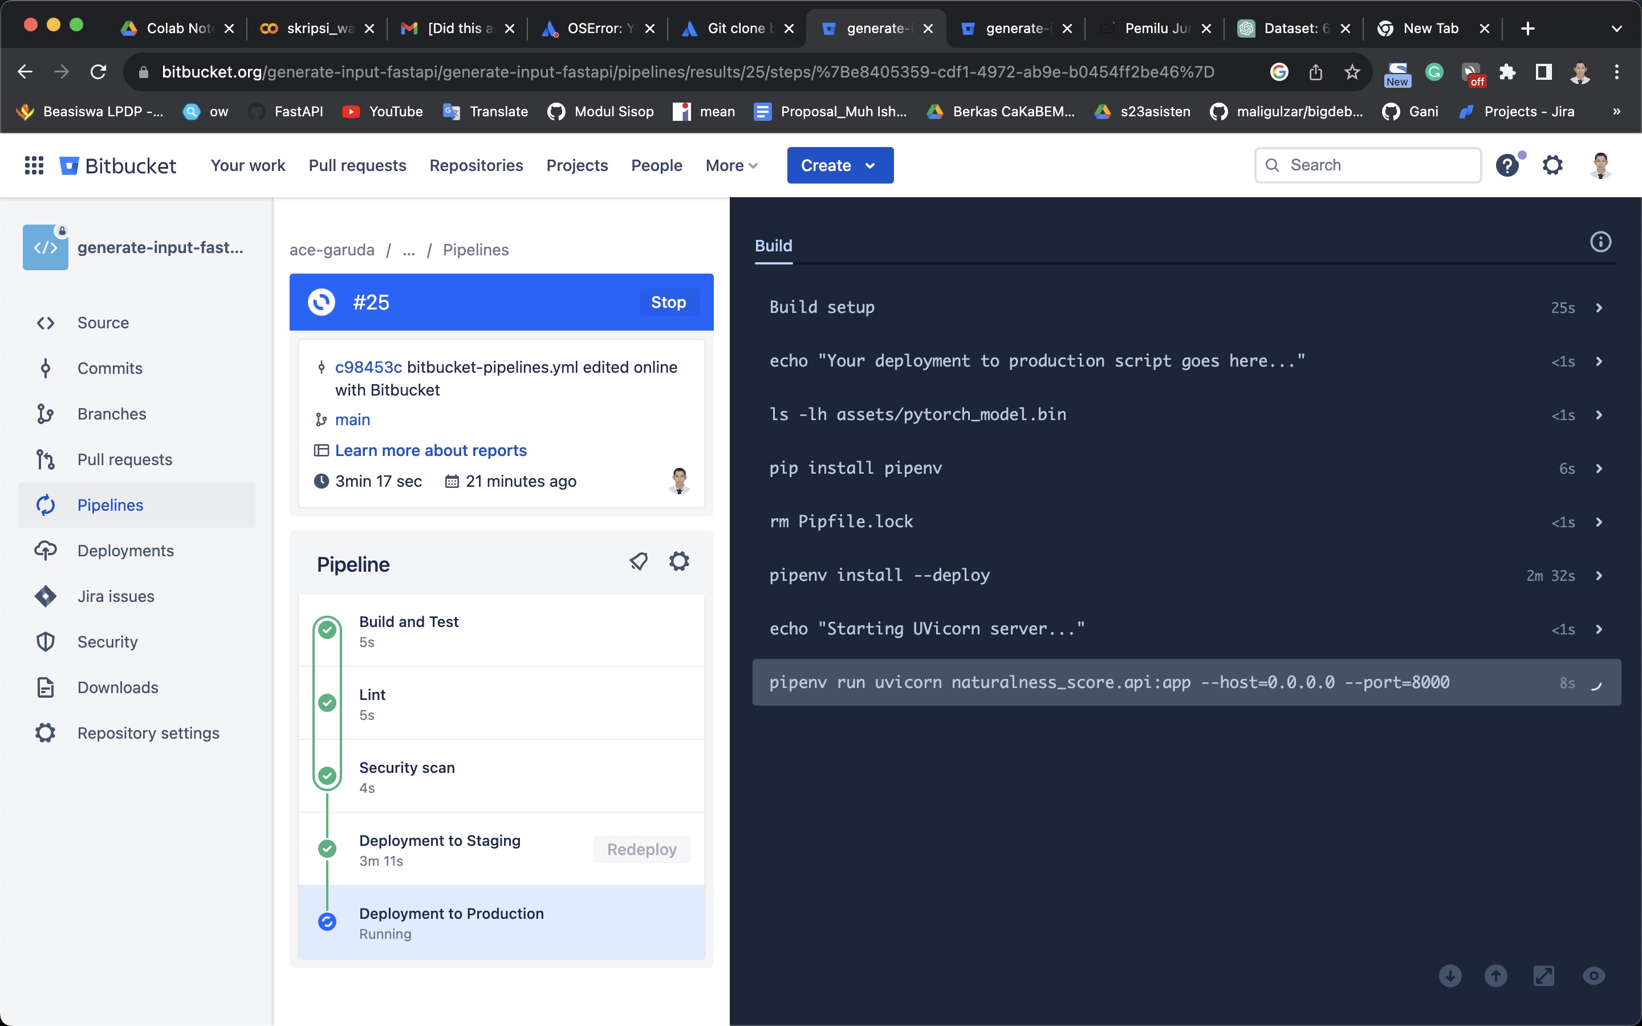Image resolution: width=1642 pixels, height=1026 pixels.
Task: Open commit c98453c details
Action: (368, 367)
